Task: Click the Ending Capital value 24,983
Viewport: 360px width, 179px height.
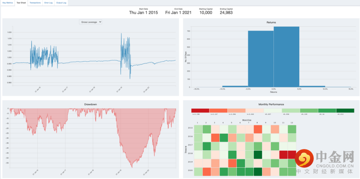Action: tap(226, 12)
